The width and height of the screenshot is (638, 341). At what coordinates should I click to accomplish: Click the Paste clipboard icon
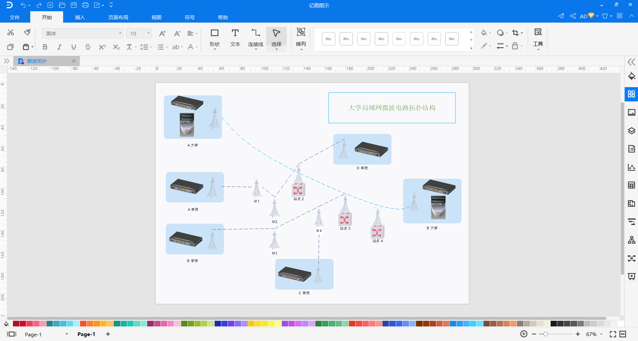tap(26, 47)
